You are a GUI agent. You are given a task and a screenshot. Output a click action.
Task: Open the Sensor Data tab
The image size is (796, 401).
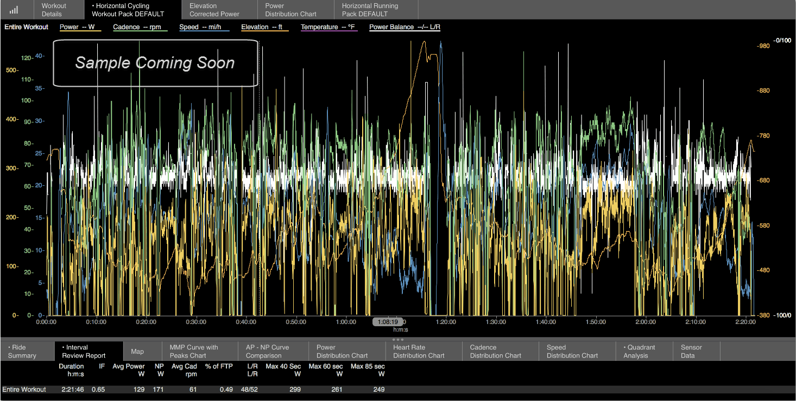pos(697,351)
